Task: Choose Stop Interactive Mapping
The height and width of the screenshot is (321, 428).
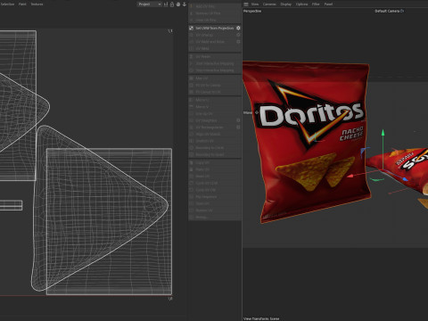Action: [x=215, y=70]
